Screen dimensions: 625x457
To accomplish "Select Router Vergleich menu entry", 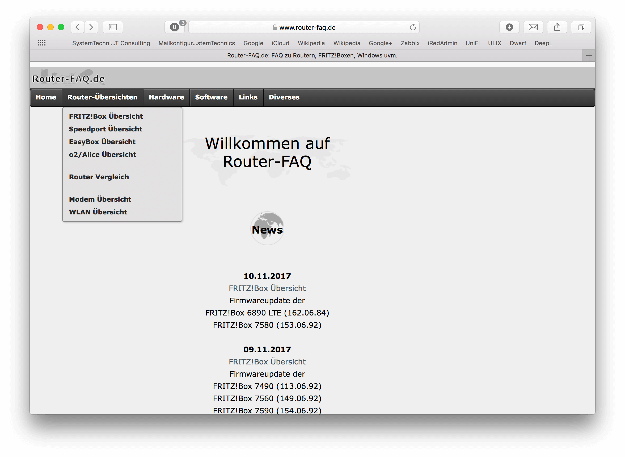I will click(x=99, y=177).
